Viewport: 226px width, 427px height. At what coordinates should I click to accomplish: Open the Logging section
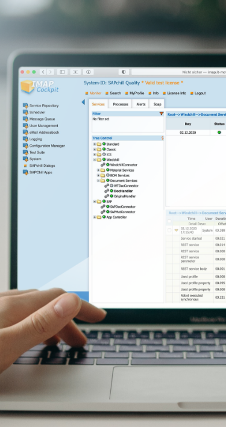pyautogui.click(x=33, y=139)
